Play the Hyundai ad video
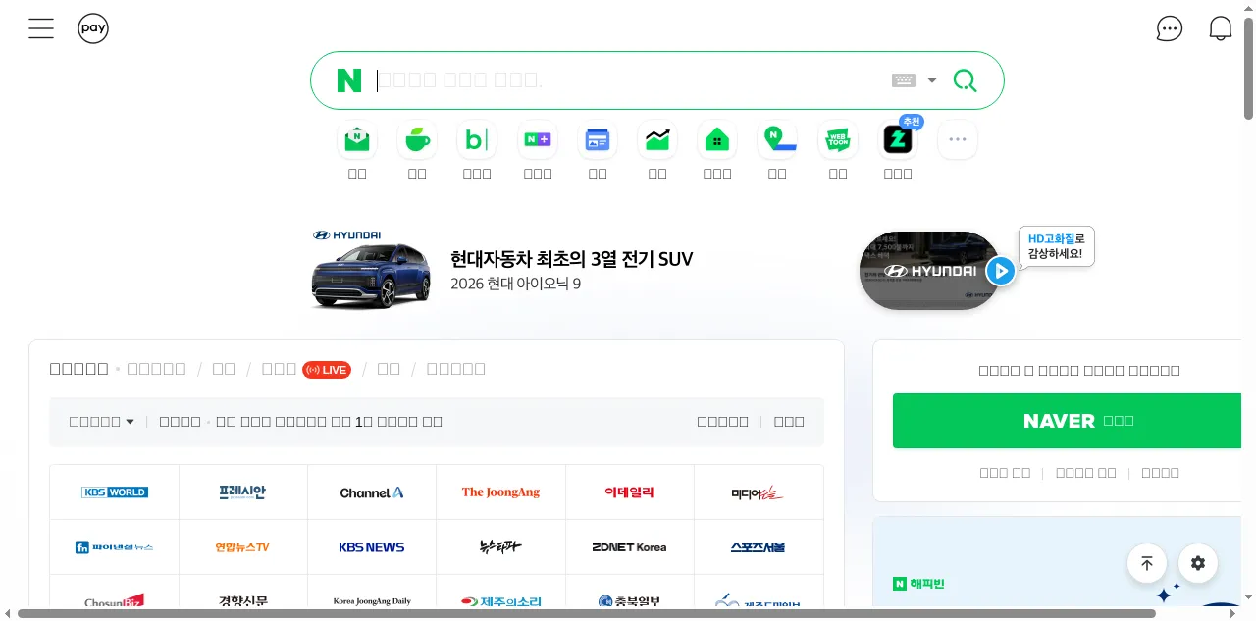This screenshot has width=1256, height=621. coord(1000,271)
